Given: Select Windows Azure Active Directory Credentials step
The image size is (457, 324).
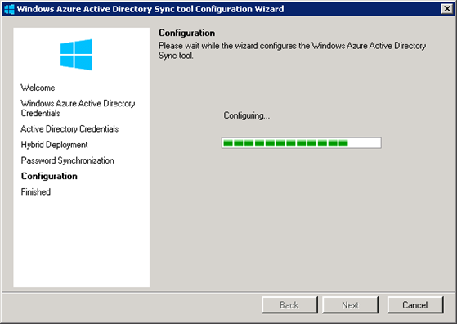Looking at the screenshot, I should 78,108.
